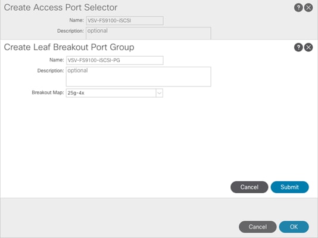
Task: Click the Name field containing VSV-FS9100-iSCSI-PG
Action: [114, 60]
